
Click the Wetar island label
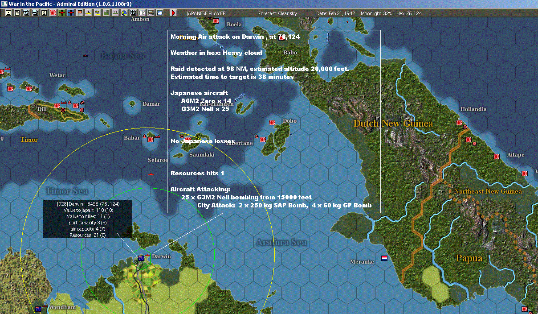(x=57, y=76)
